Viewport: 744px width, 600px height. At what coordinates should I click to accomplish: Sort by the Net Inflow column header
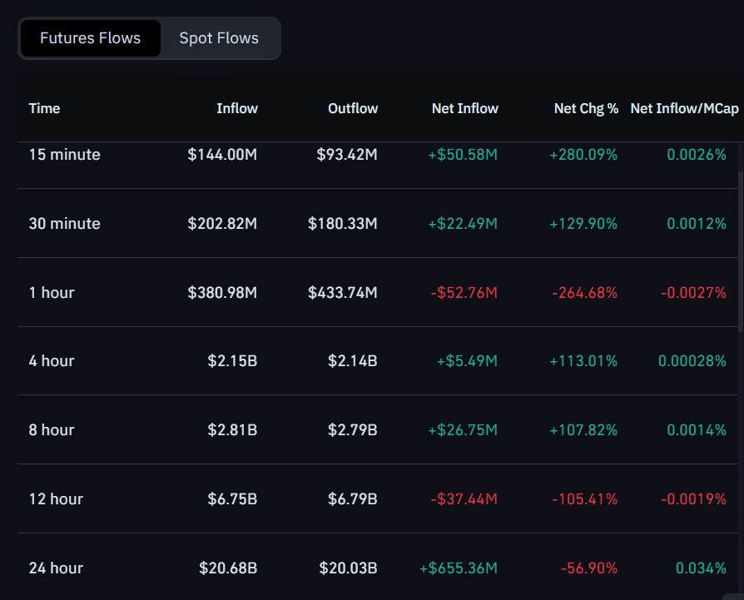[464, 108]
